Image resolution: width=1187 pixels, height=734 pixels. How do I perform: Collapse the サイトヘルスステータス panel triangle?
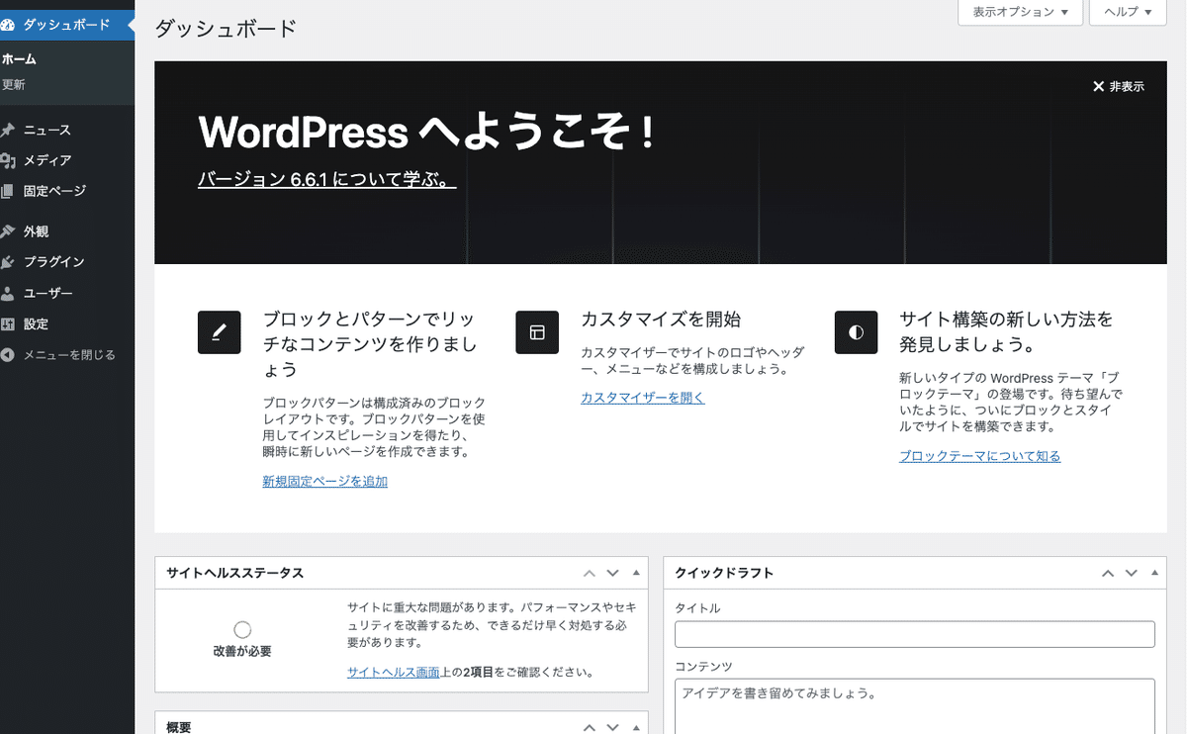(x=636, y=573)
